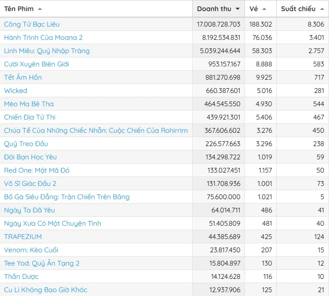Image resolution: width=329 pixels, height=296 pixels.
Task: Click the Wicked movie title
Action: [x=15, y=91]
